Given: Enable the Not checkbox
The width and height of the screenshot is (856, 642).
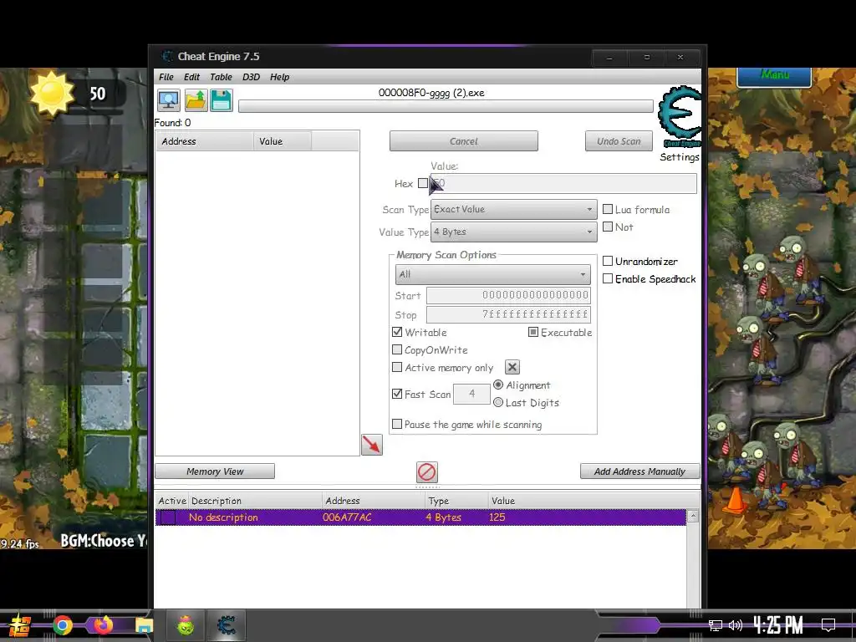Looking at the screenshot, I should pyautogui.click(x=608, y=227).
